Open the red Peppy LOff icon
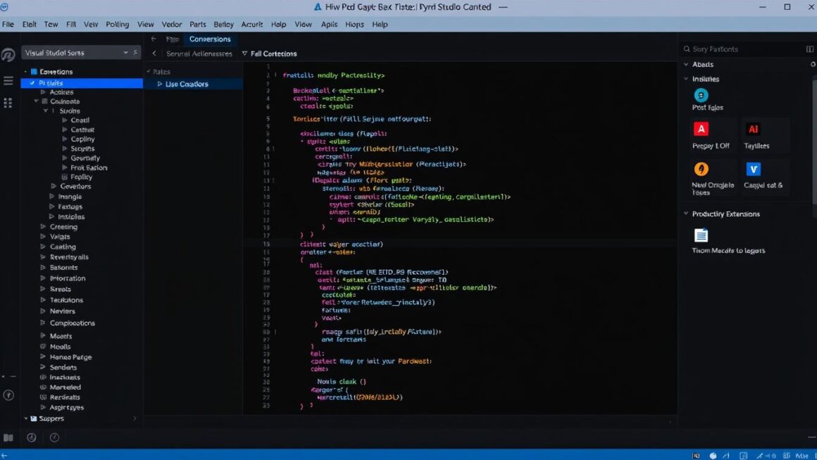Image resolution: width=817 pixels, height=460 pixels. (x=701, y=129)
